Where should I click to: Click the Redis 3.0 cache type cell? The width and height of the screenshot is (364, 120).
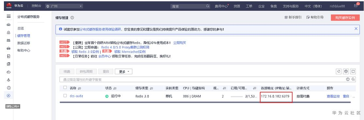pos(142,96)
